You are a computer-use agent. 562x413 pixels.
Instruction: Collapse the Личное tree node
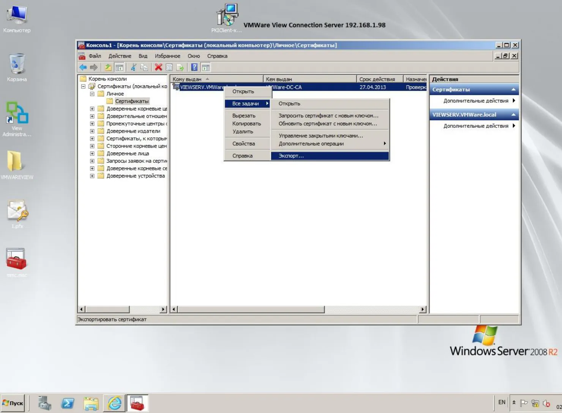[92, 94]
